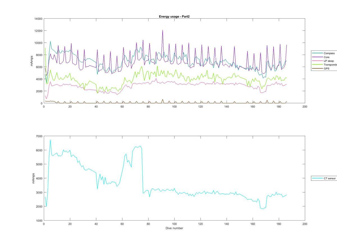Viewport: 337px width, 248px height.
Task: Click the 160 tick on upper plot x-axis
Action: pos(253,106)
